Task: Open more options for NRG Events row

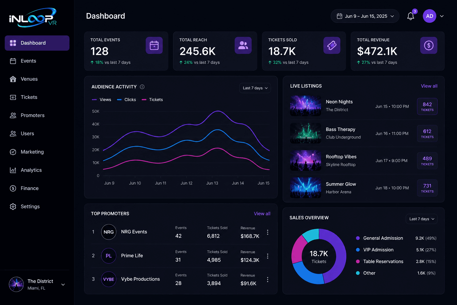Action: click(268, 232)
